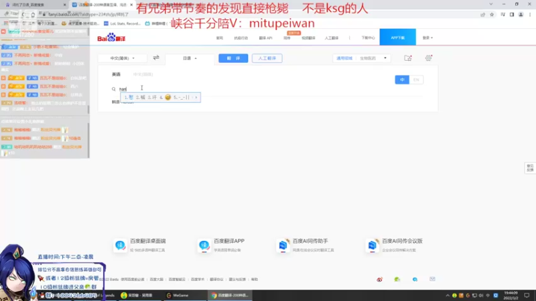Click the Baidu Translate logo
536x301 pixels.
[x=111, y=37]
